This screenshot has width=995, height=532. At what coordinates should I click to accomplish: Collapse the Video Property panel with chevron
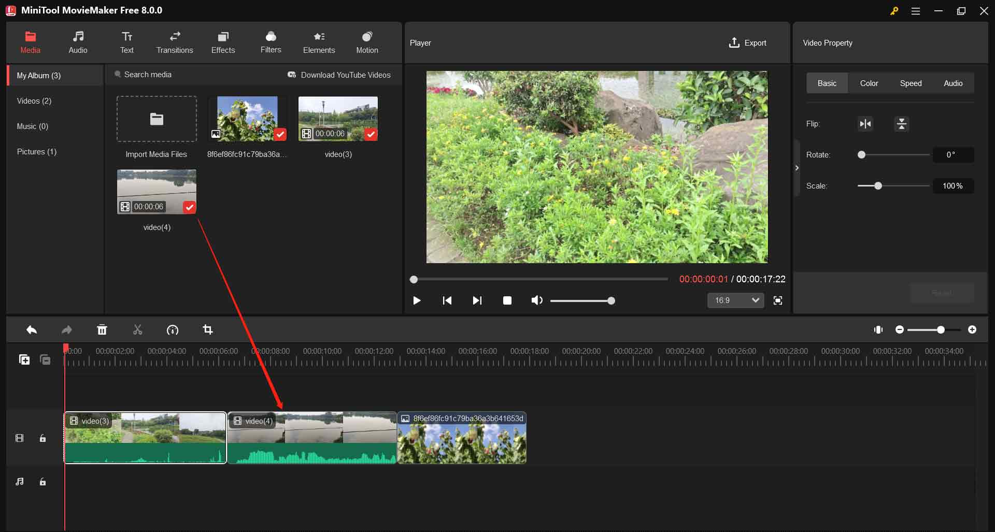(797, 167)
